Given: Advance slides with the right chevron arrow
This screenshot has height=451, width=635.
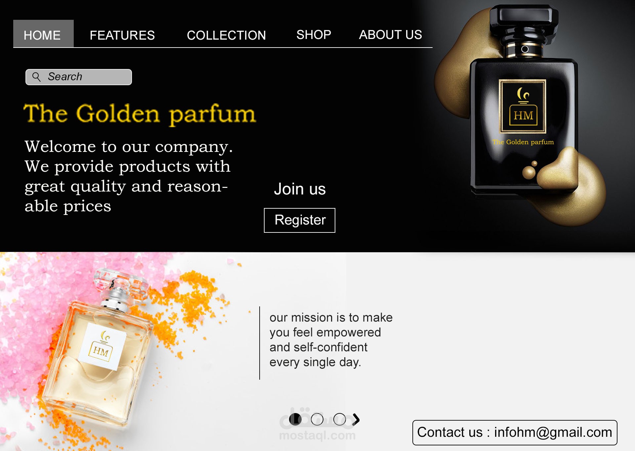Looking at the screenshot, I should click(x=356, y=419).
